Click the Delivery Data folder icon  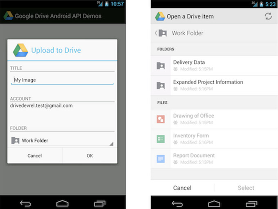tap(161, 65)
